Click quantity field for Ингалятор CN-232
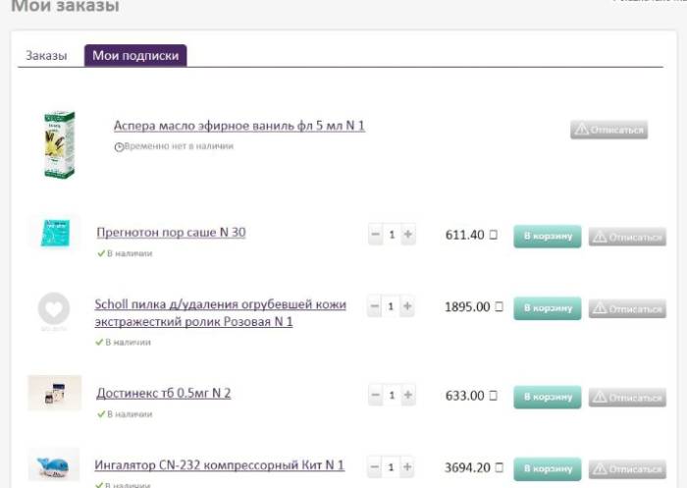Screen dimensions: 687x488 [392, 467]
